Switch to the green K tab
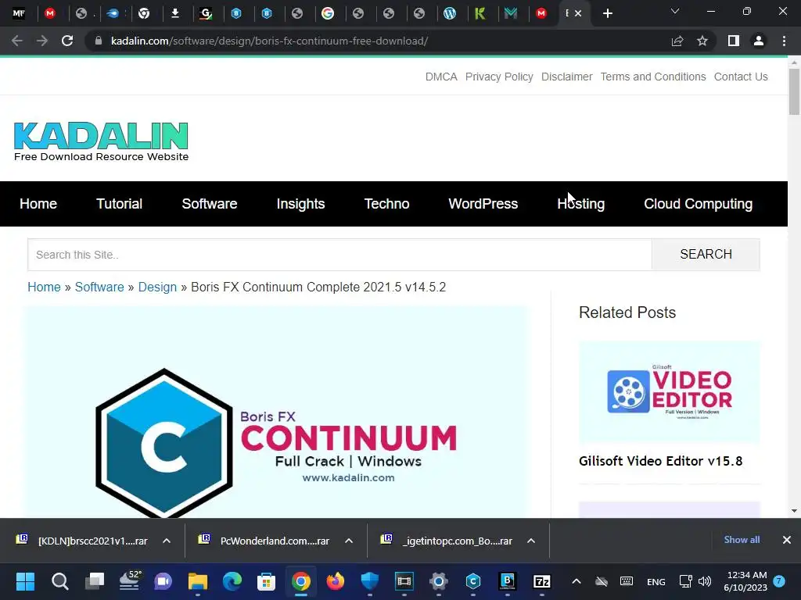Image resolution: width=801 pixels, height=600 pixels. coord(480,14)
